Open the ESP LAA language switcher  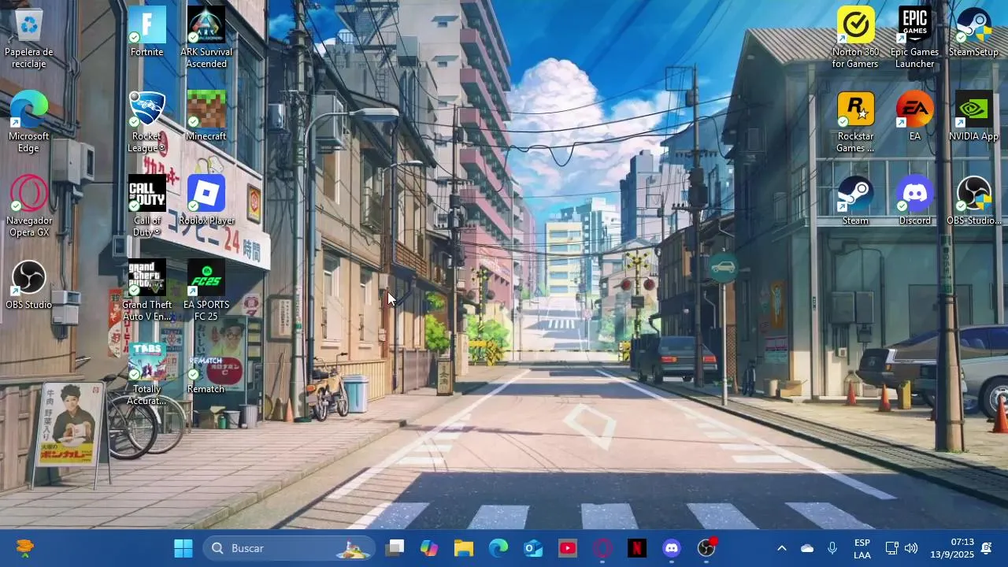pyautogui.click(x=862, y=548)
